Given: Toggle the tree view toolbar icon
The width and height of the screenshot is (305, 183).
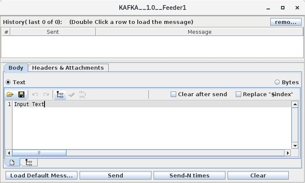Looking at the screenshot, I should 60,95.
